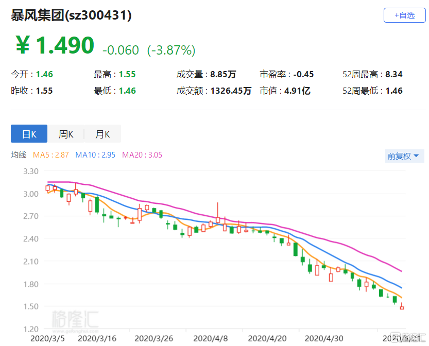429x346 pixels.
Task: Click the 2020/3/5 date axis label
Action: (47, 339)
